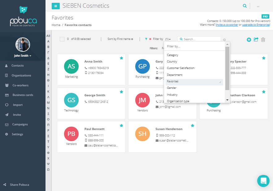The height and width of the screenshot is (191, 273).
Task: Open Paul Bennett contact name
Action: [x=94, y=129]
